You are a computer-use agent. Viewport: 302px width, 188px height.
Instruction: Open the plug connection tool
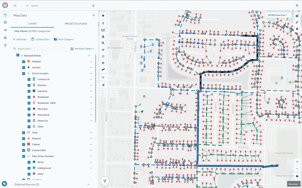click(297, 29)
